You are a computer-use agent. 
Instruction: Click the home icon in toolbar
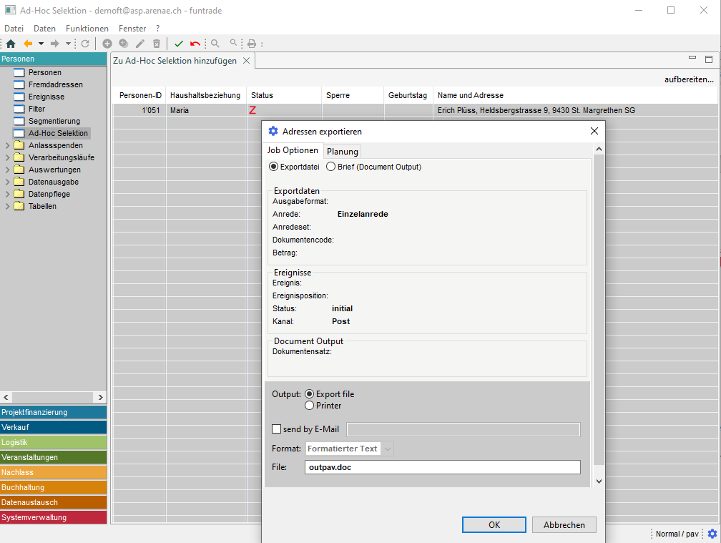coord(11,44)
